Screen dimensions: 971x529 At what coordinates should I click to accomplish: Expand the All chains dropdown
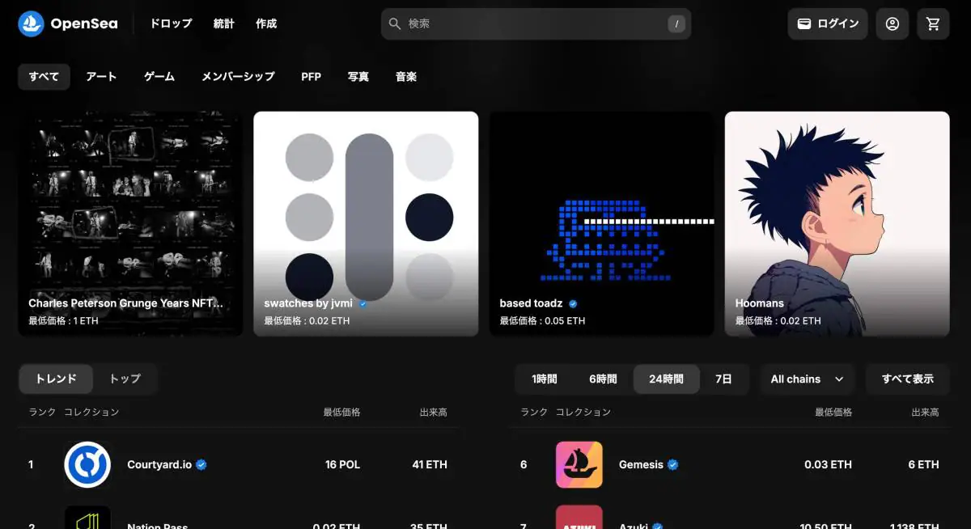coord(807,379)
